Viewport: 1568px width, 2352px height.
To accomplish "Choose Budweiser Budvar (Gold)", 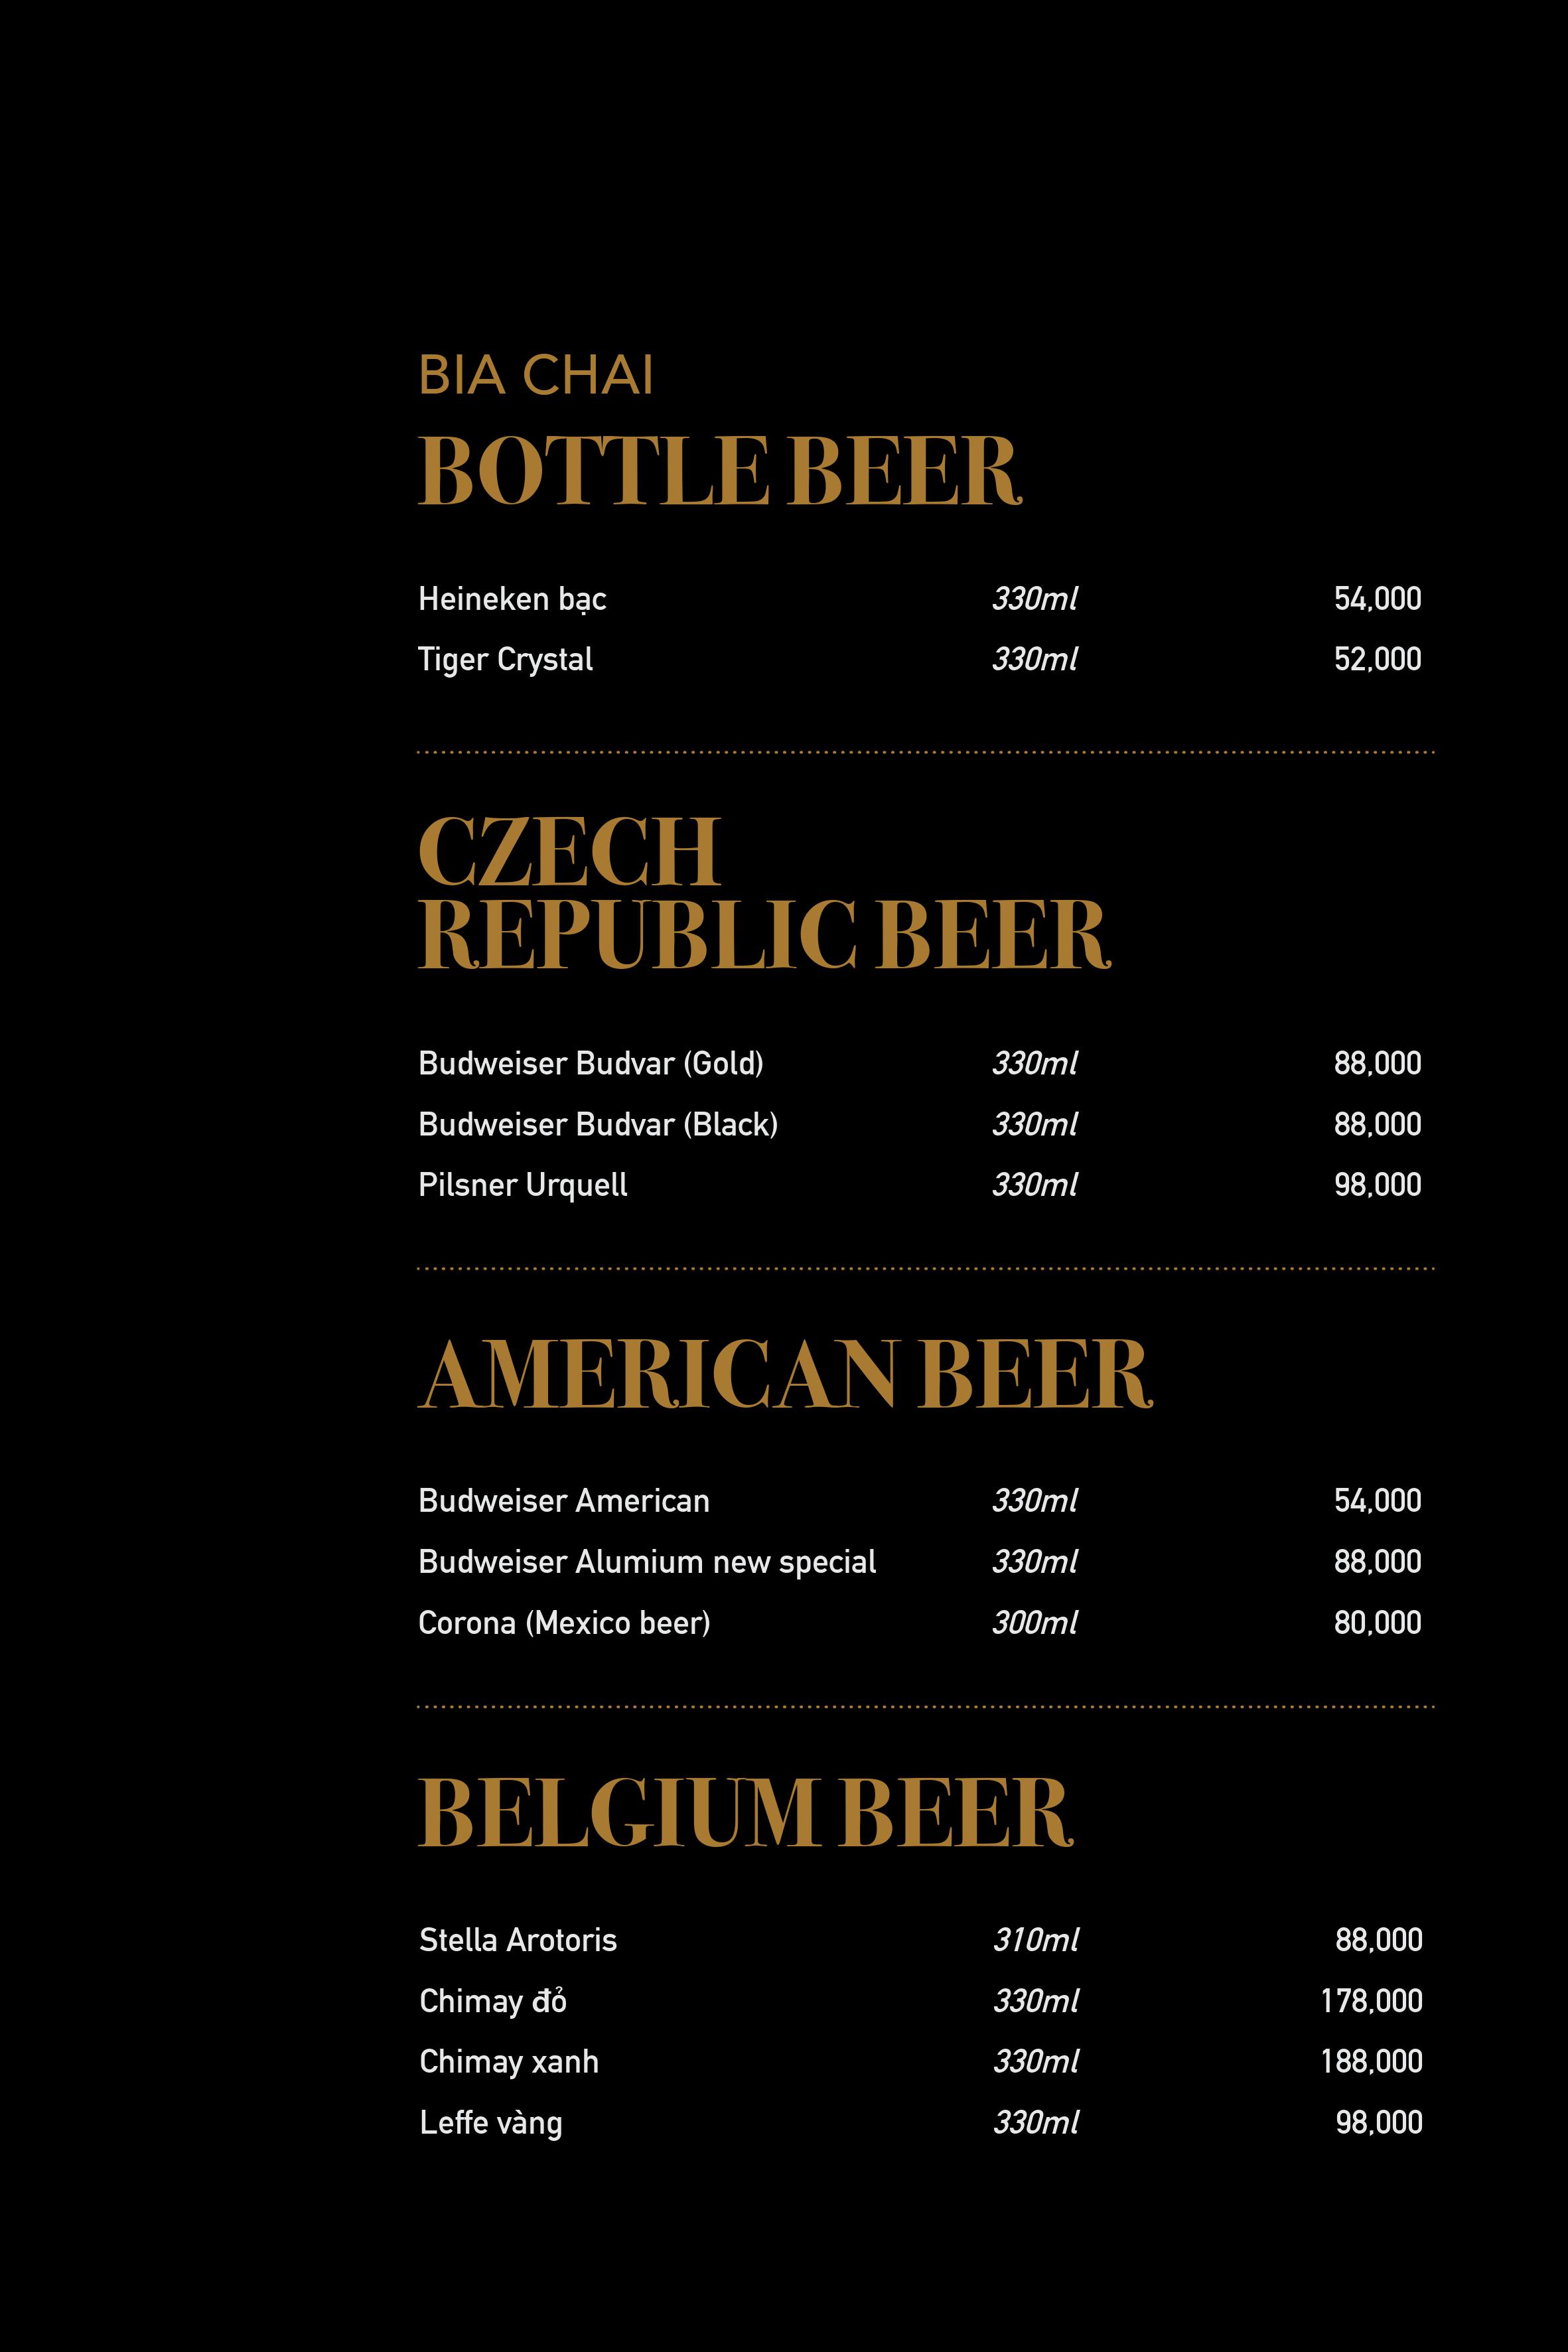I will pyautogui.click(x=591, y=1063).
